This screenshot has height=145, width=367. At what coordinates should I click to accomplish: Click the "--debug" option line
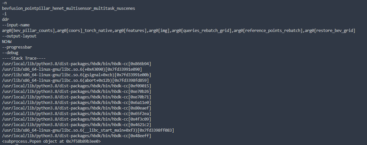[10, 52]
